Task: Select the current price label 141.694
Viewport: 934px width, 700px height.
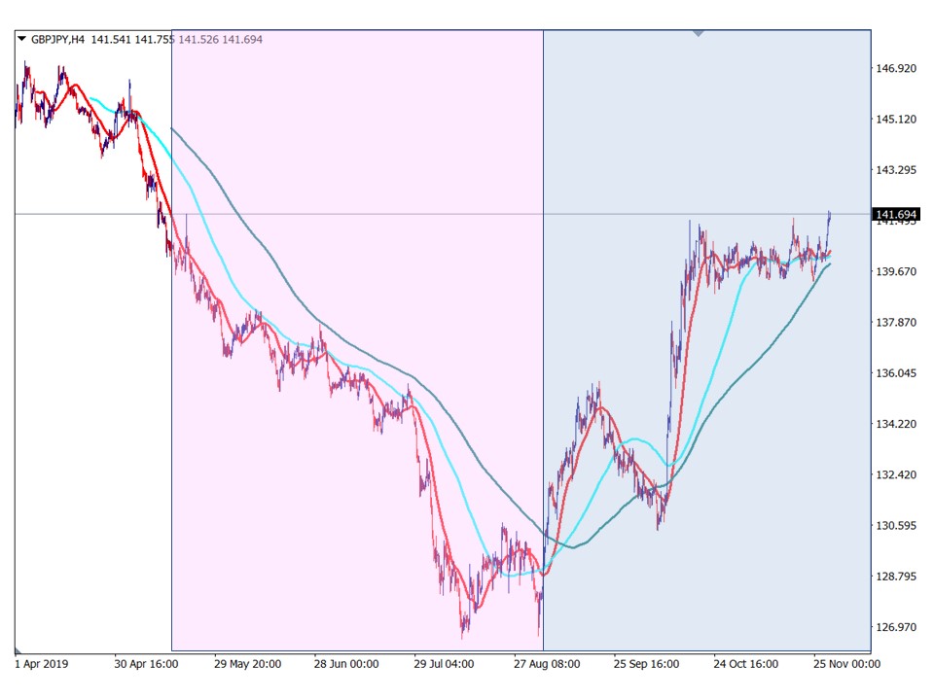Action: pyautogui.click(x=897, y=214)
